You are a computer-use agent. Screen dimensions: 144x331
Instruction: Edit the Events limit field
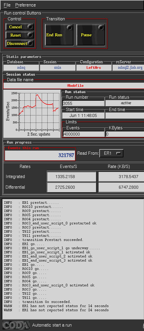coord(83,134)
